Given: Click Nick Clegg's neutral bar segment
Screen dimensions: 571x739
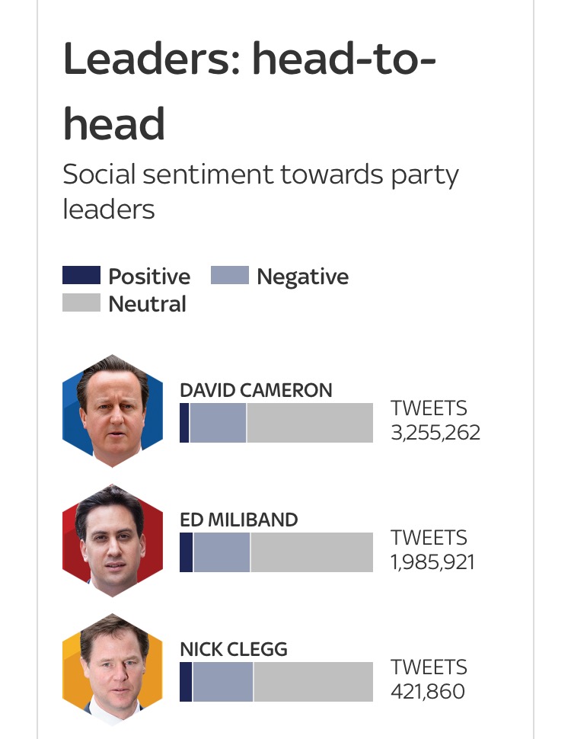Looking at the screenshot, I should (x=313, y=682).
